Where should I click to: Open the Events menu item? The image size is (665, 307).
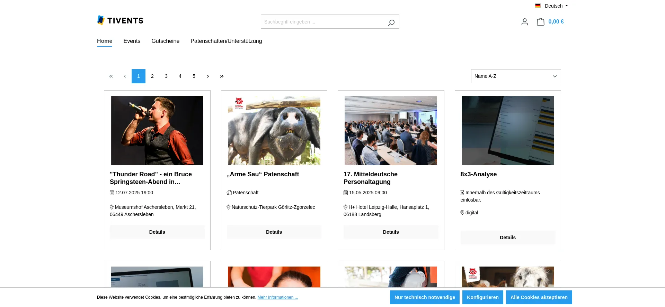click(132, 41)
